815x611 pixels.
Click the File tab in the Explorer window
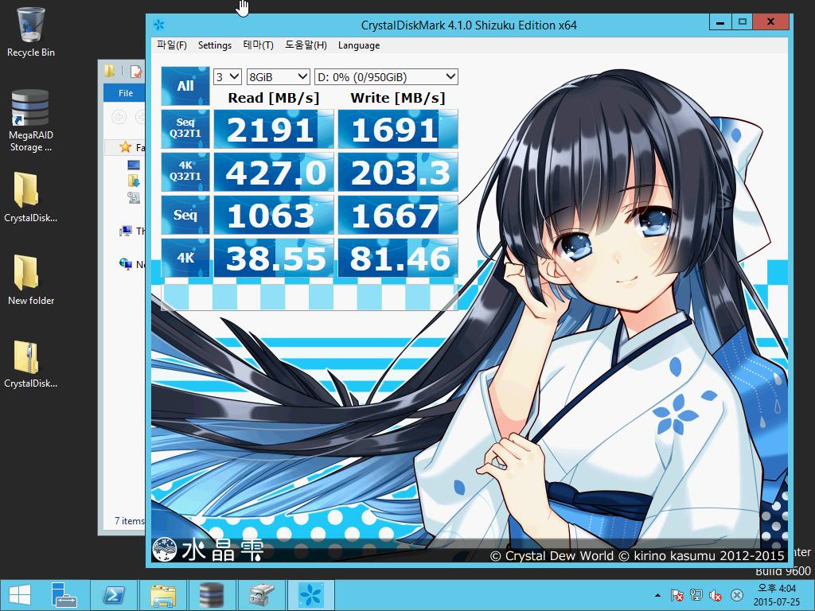click(x=125, y=93)
